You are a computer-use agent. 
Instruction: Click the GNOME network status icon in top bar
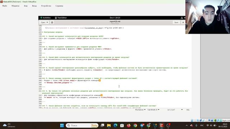182,18
